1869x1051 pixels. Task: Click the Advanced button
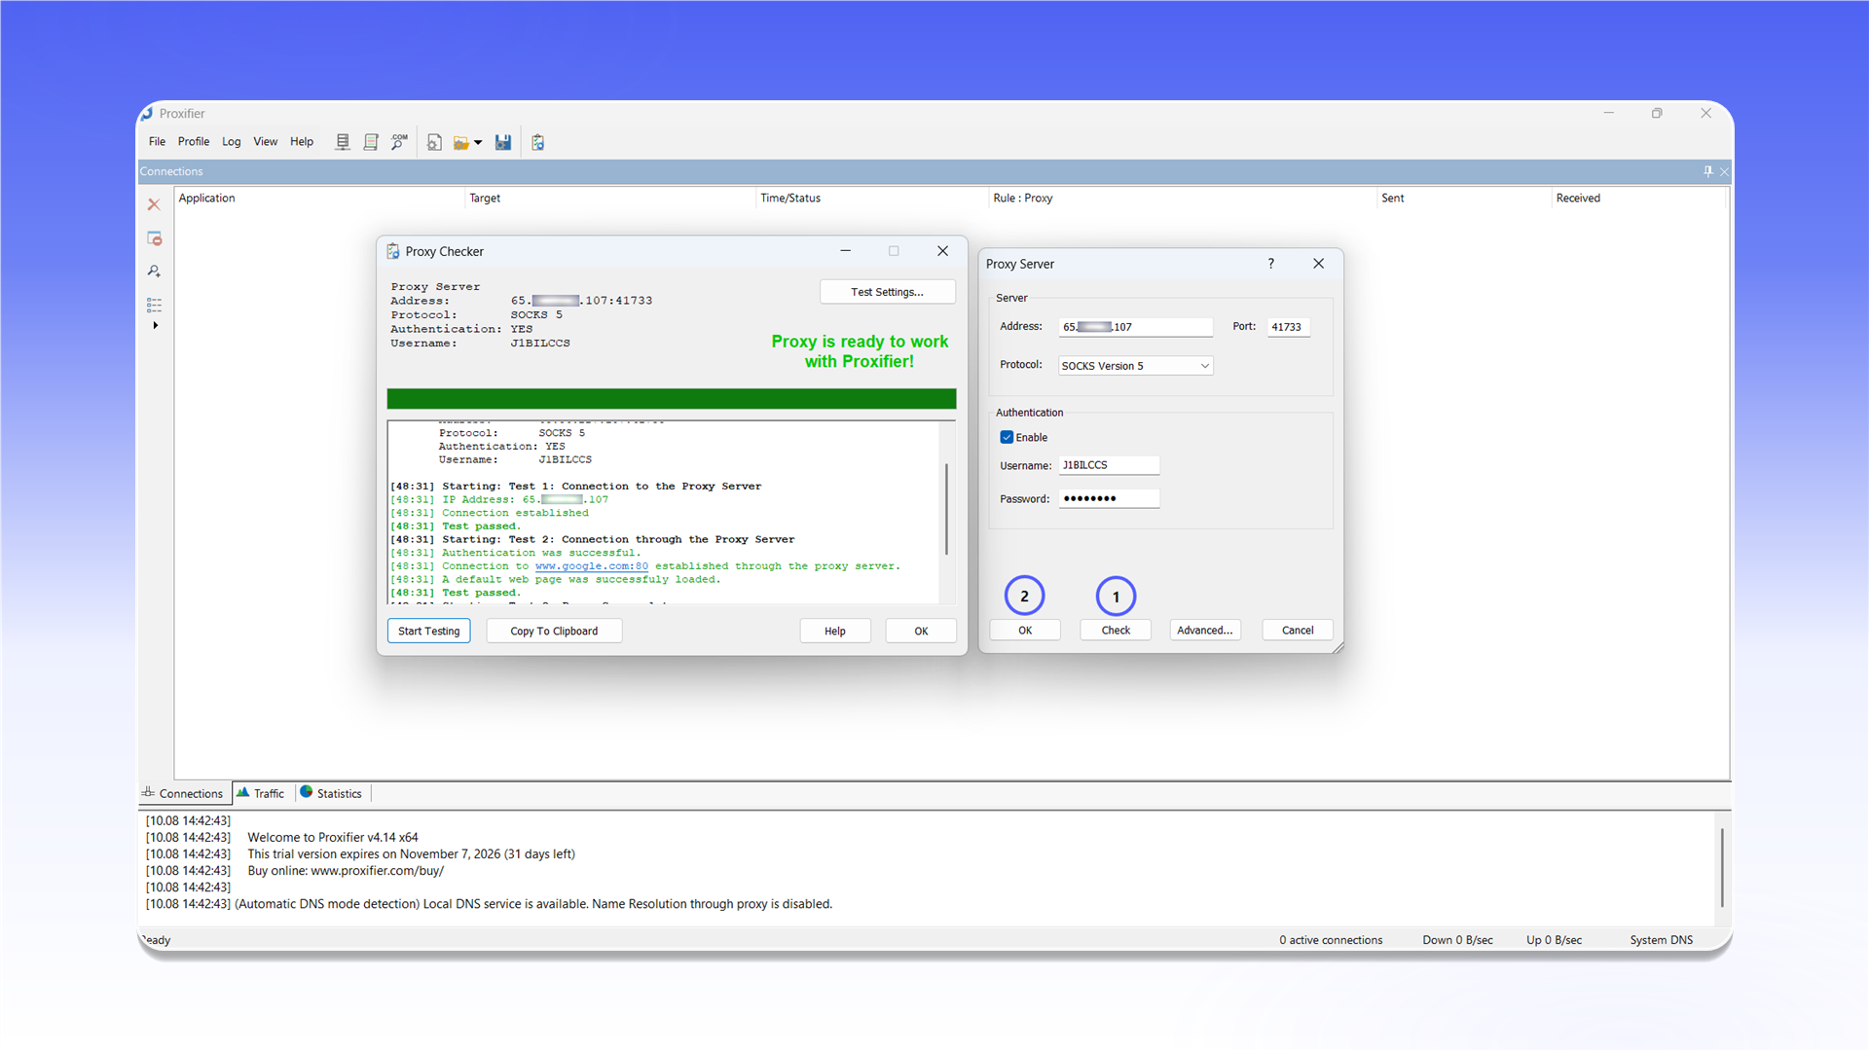[x=1204, y=630]
